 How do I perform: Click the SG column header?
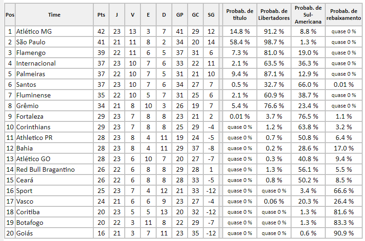point(211,15)
